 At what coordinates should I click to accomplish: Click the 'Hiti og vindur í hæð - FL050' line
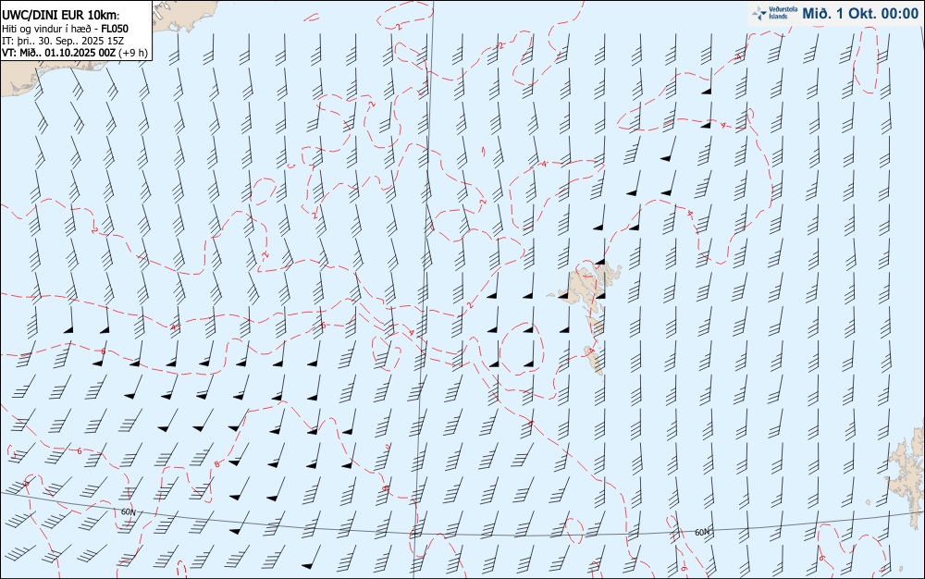[65, 29]
